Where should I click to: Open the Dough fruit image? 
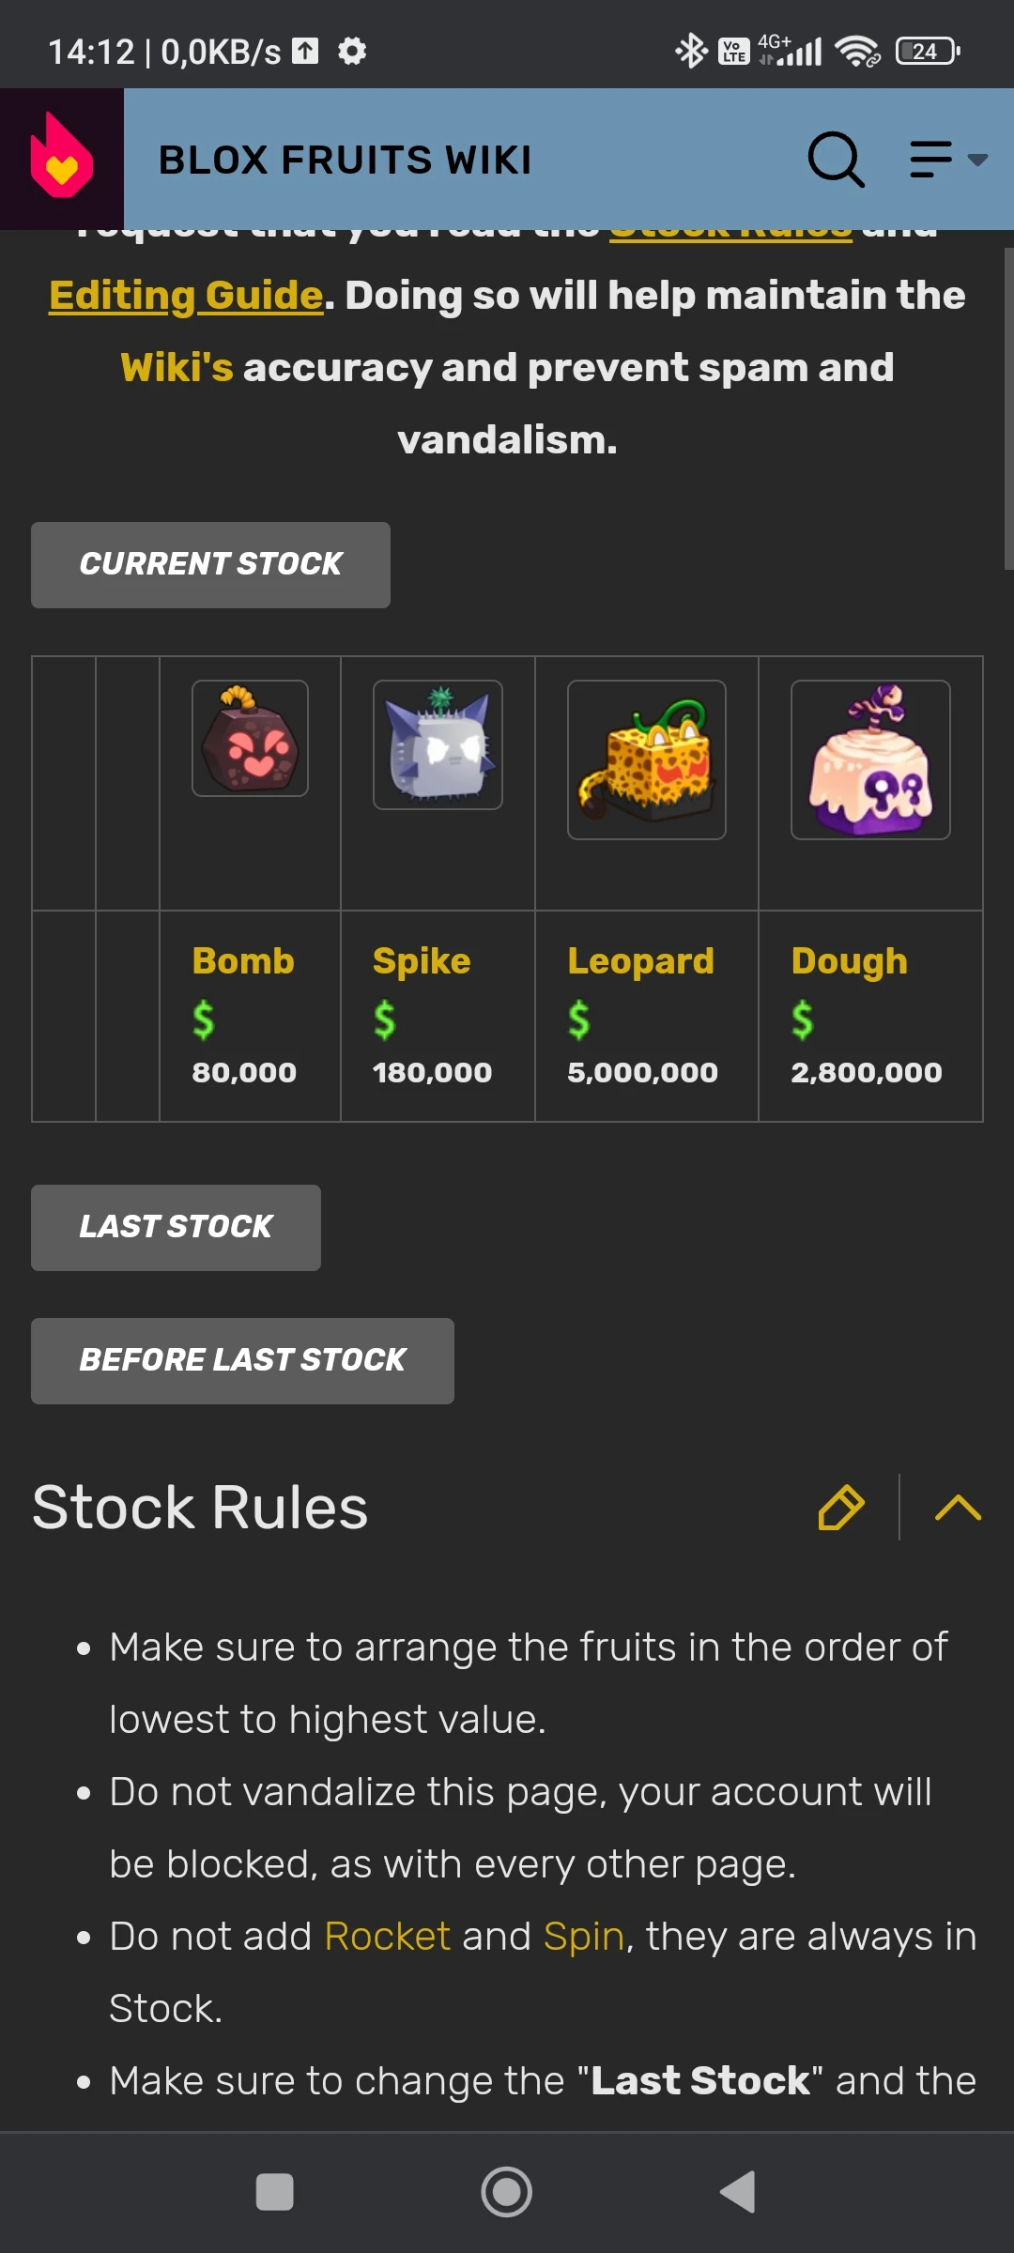pos(870,759)
